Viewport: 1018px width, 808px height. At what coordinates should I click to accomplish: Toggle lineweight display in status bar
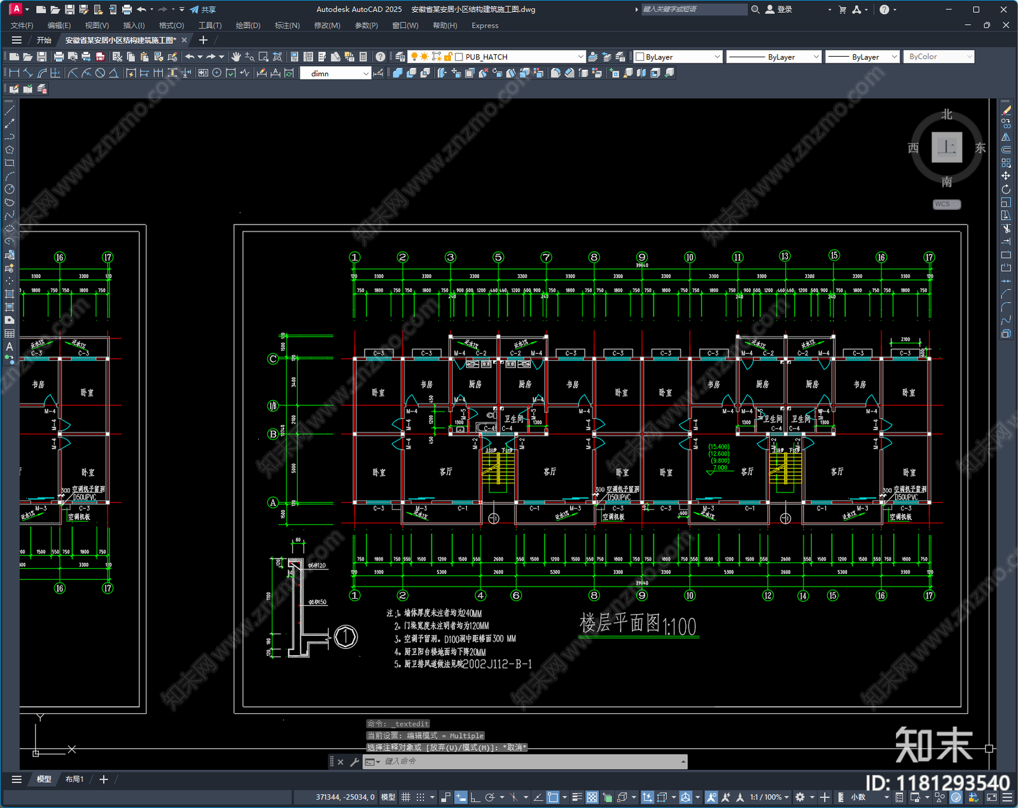pos(577,797)
